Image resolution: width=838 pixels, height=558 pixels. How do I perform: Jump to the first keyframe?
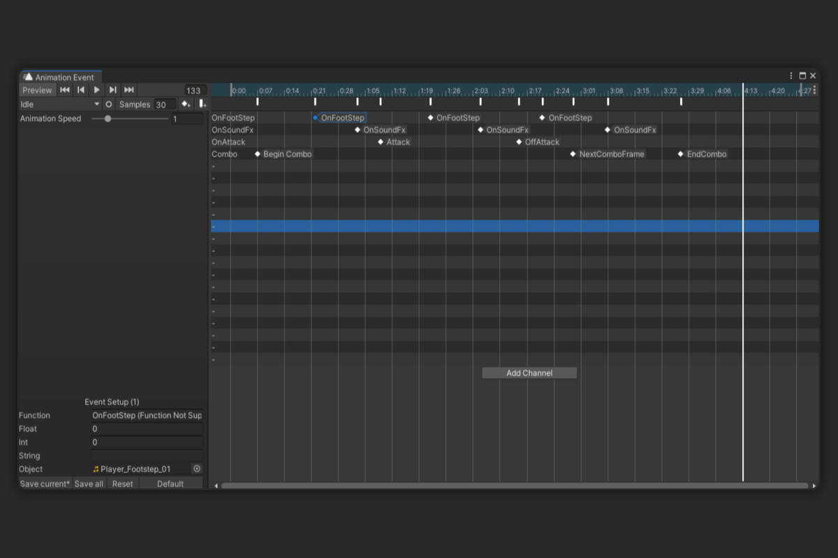tap(65, 90)
